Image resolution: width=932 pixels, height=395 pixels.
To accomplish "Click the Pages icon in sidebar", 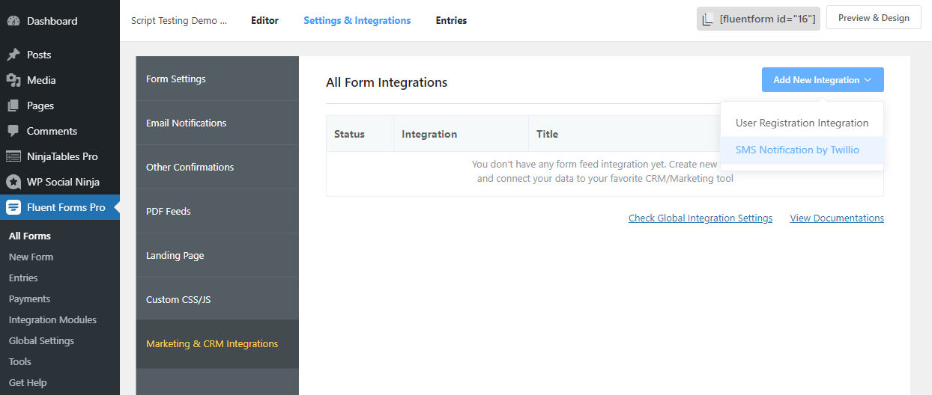I will pos(13,105).
